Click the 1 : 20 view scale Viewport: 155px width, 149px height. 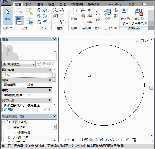(69, 140)
